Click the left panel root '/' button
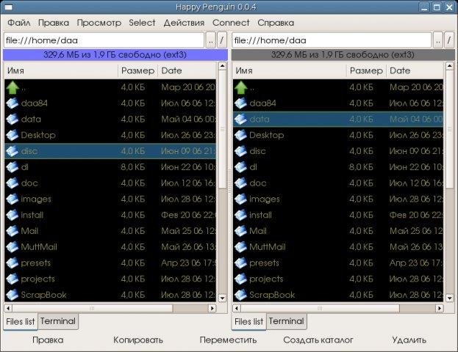Viewport: 458px width, 352px height. tap(222, 40)
